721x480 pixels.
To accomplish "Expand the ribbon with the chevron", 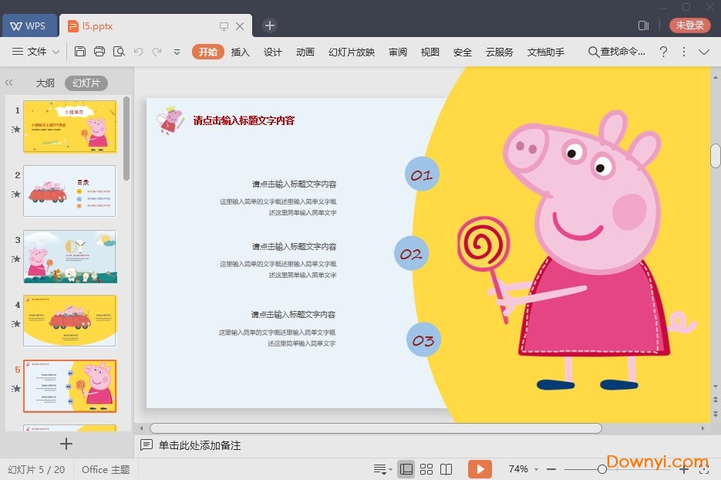I will click(703, 52).
